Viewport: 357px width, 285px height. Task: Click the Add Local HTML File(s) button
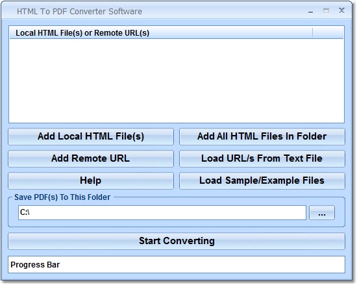91,136
